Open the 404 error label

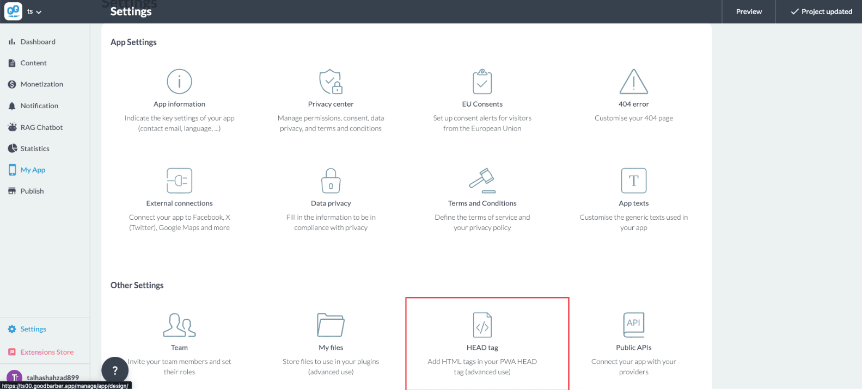(x=634, y=104)
